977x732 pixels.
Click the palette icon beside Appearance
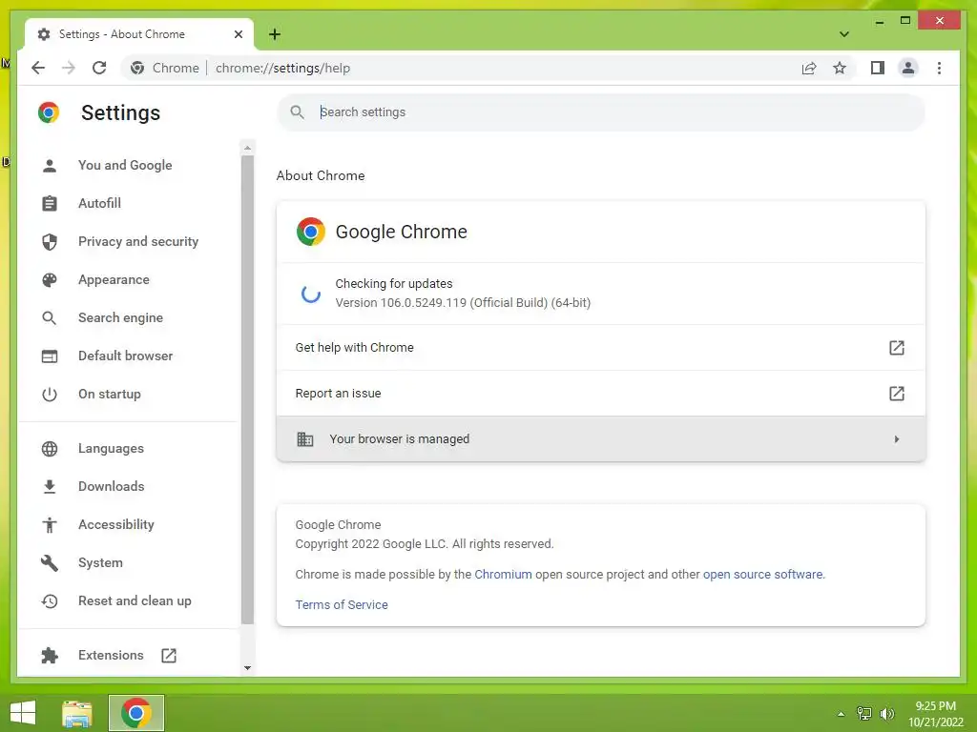coord(50,280)
